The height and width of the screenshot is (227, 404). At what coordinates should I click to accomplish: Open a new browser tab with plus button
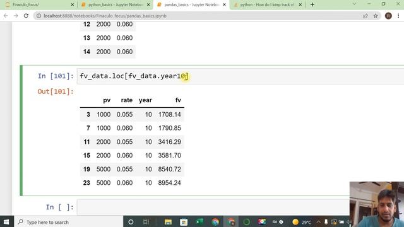312,4
